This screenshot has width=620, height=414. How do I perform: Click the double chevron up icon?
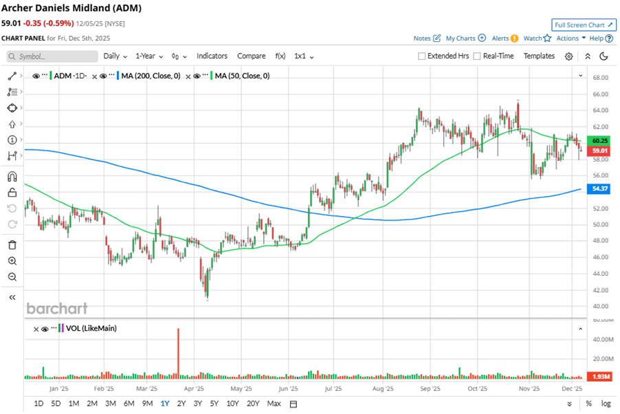tap(588, 56)
